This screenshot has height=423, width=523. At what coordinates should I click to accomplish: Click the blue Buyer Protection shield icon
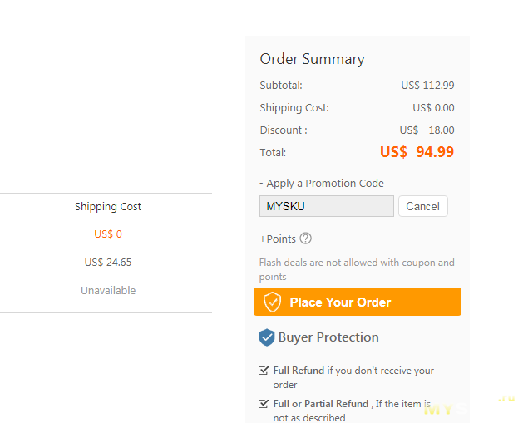[x=267, y=337]
